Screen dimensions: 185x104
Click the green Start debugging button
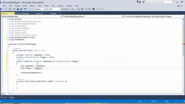pos(65,9)
